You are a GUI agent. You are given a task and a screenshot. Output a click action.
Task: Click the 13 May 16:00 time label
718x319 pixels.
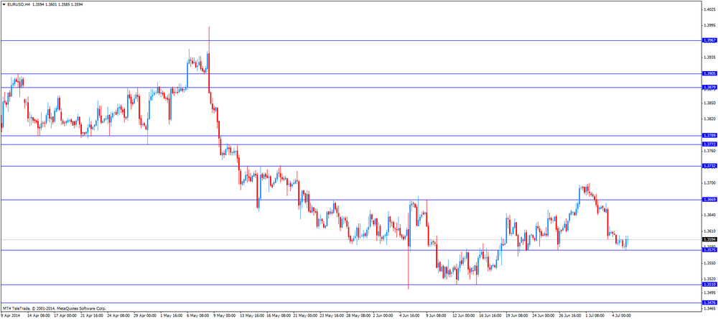click(251, 315)
